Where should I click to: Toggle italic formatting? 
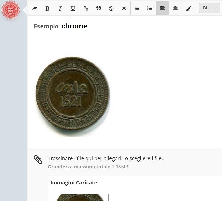click(x=60, y=8)
